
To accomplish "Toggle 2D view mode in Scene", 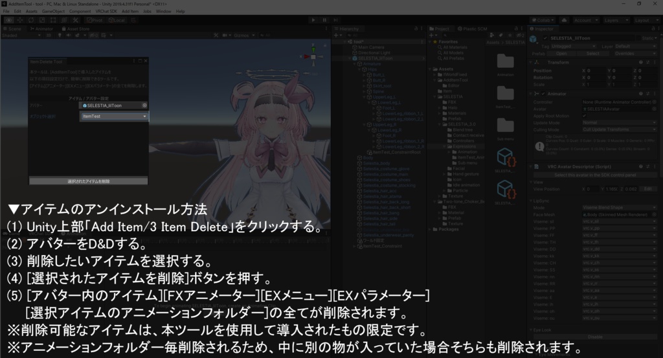I will pyautogui.click(x=49, y=36).
